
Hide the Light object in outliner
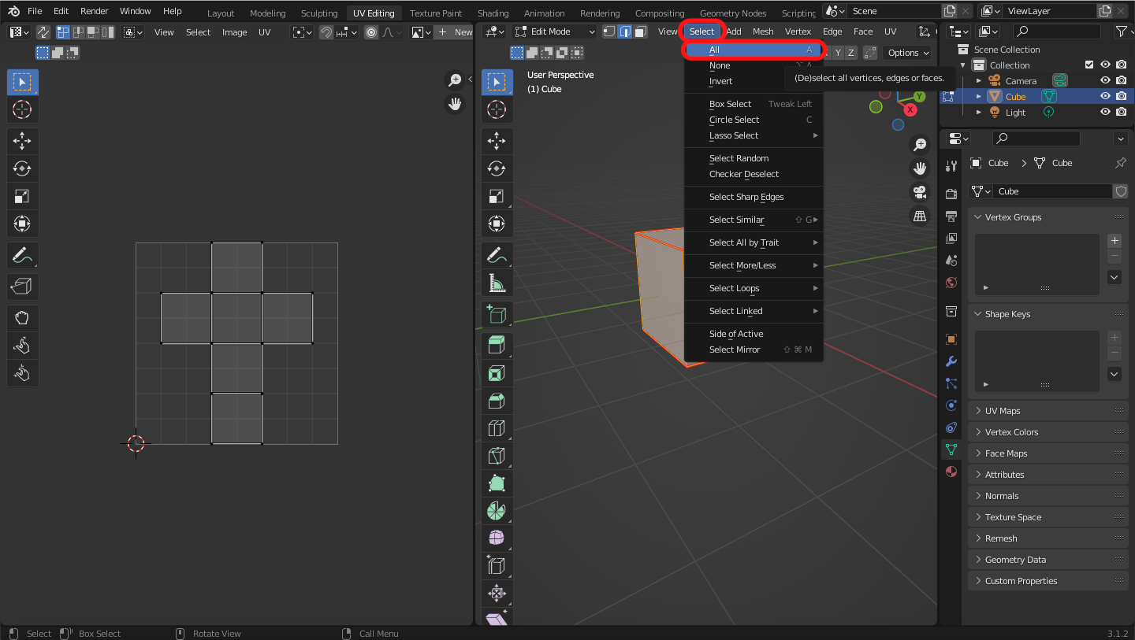1105,113
